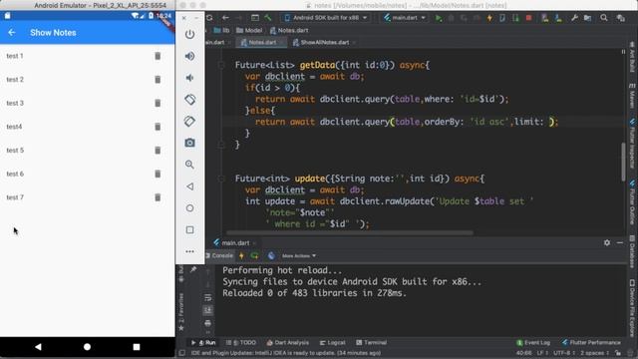638x359 pixels.
Task: Open Run panel settings gear
Action: [607, 242]
